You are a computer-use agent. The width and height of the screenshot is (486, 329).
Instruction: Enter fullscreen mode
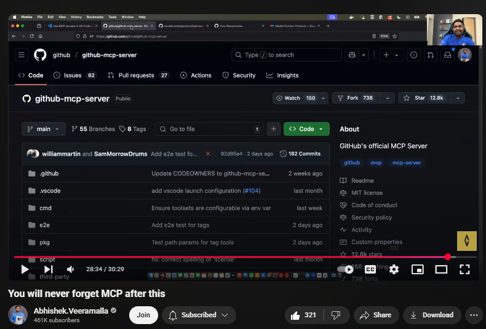tap(464, 269)
